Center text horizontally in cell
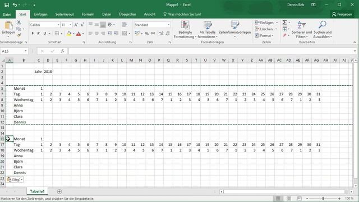Image resolution: width=359 pixels, height=202 pixels. (x=96, y=34)
